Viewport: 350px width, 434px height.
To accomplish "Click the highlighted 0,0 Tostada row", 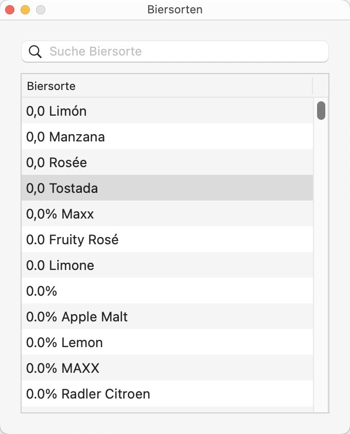I will coord(167,188).
